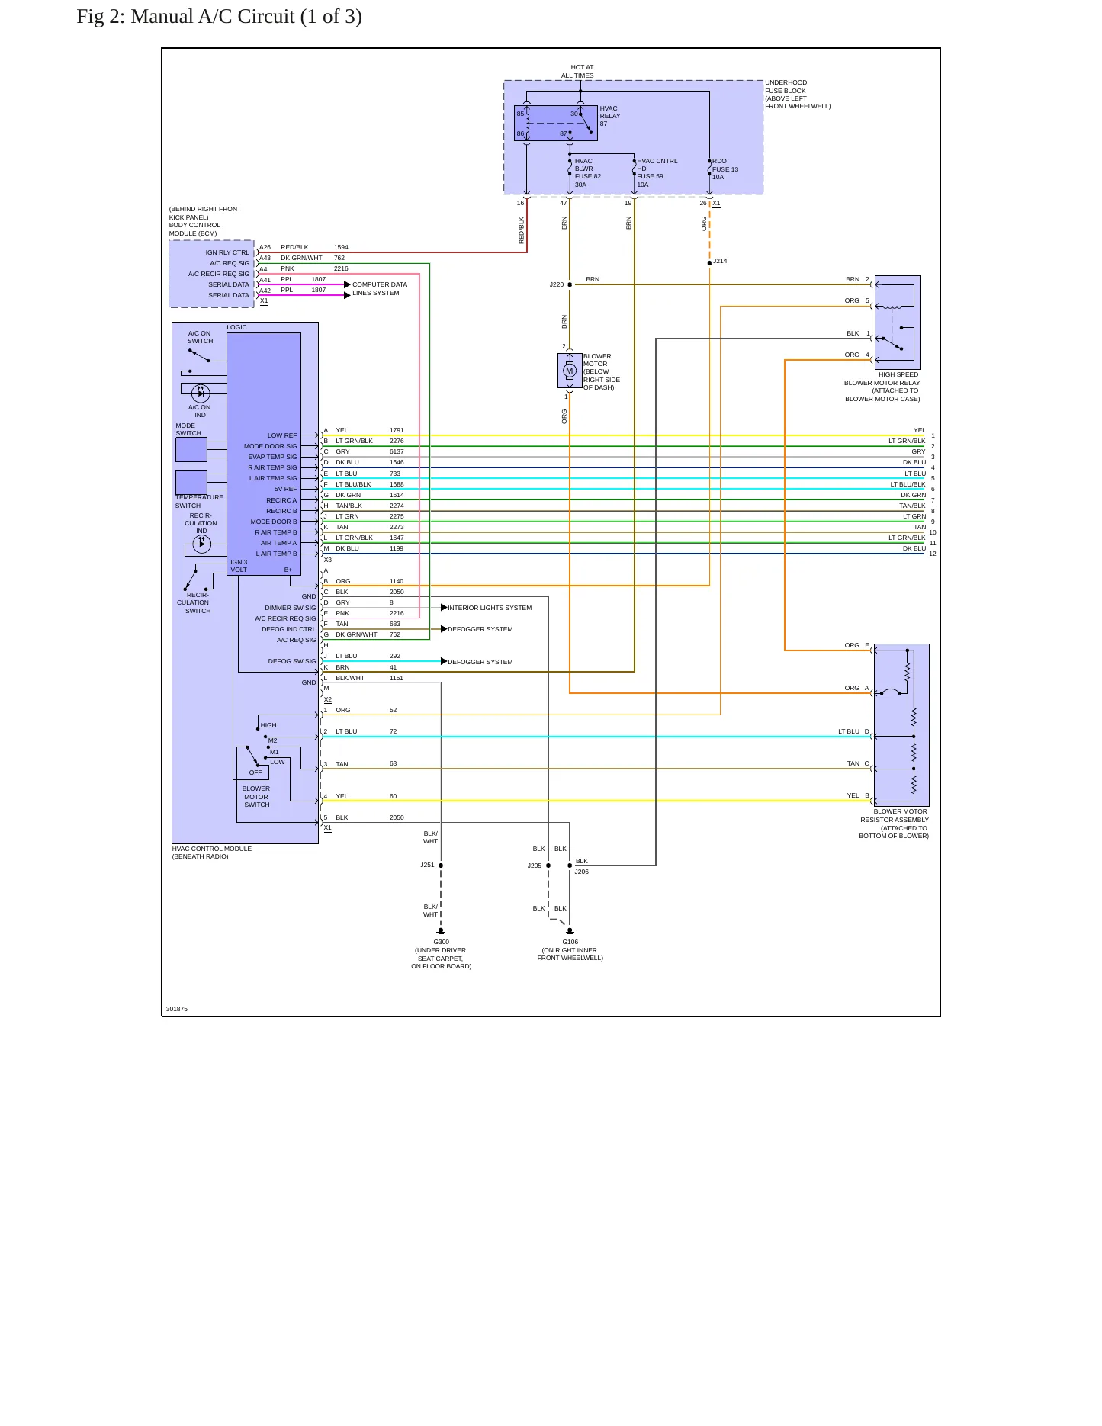The height and width of the screenshot is (1426, 1102).
Task: Click the 'AIR TEMP A' label
Action: 278,543
